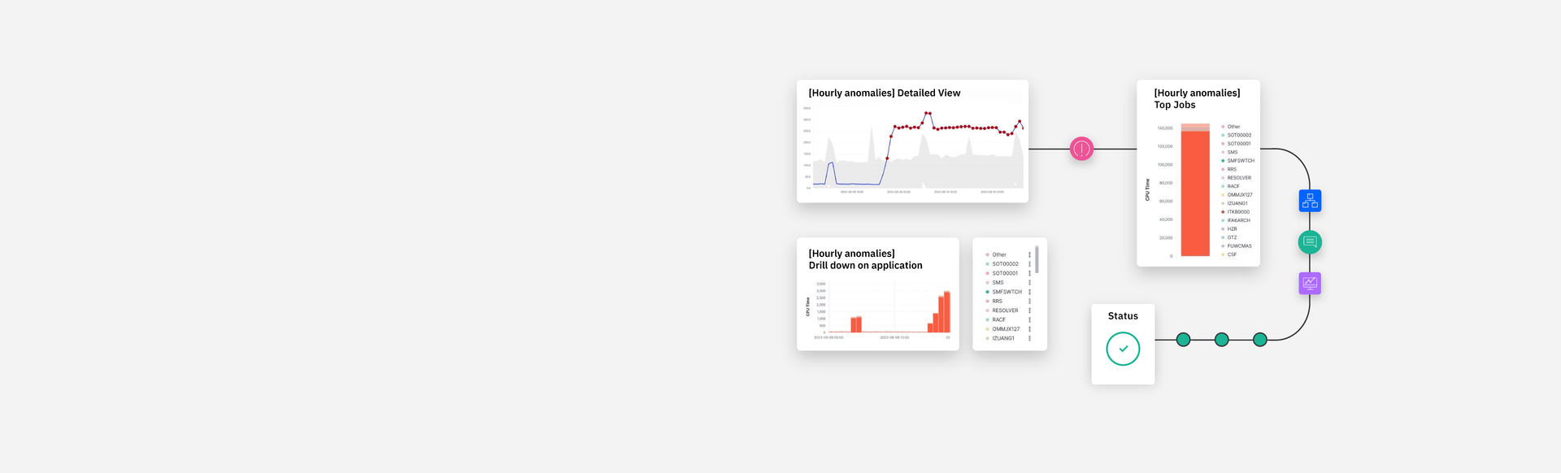This screenshot has width=1561, height=473.
Task: Click the pink alert icon on the connector
Action: coord(1081,149)
